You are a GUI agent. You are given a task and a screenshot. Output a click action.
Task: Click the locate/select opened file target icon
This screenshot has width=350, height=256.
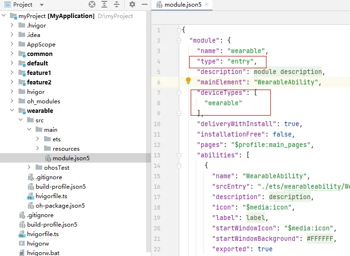[92, 4]
